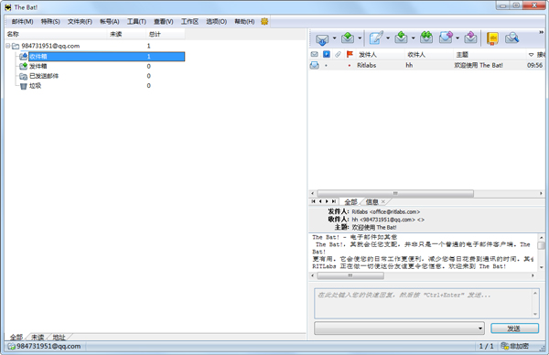Click the Redirect message envelope icon
This screenshot has height=355, width=549.
470,38
